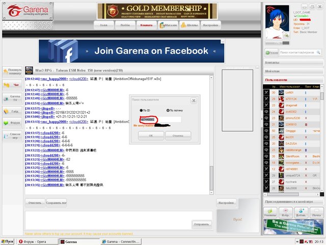Click the Be a Garena Retailer ad
Image resolution: width=326 pixels, height=245 pixels.
point(293,227)
